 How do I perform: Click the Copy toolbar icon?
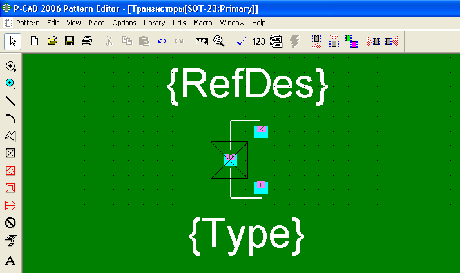click(127, 41)
